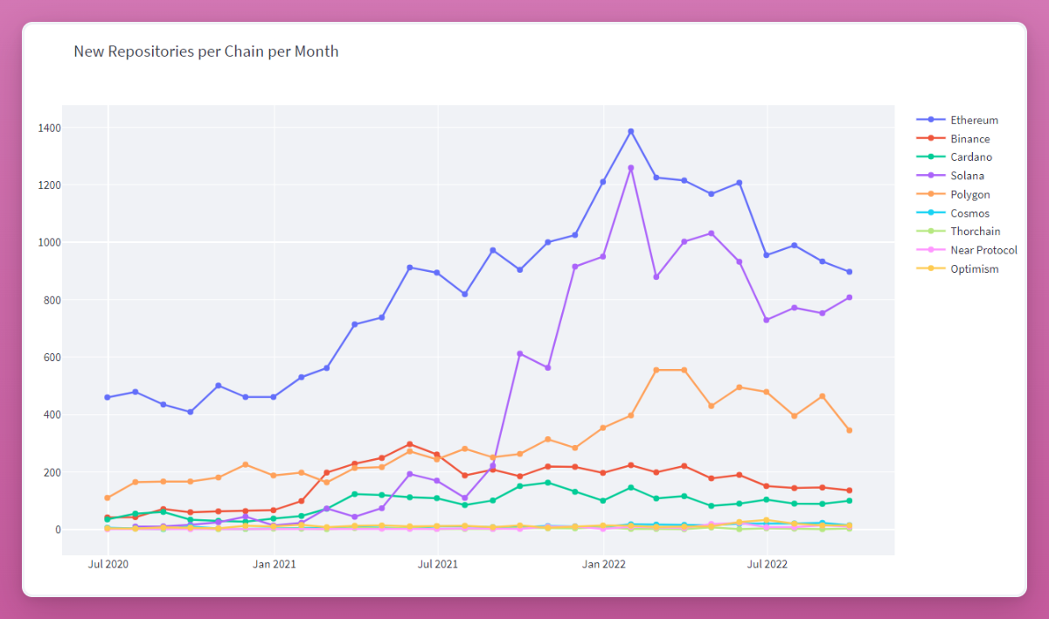
Task: Click the last Solana data point
Action: pos(849,297)
